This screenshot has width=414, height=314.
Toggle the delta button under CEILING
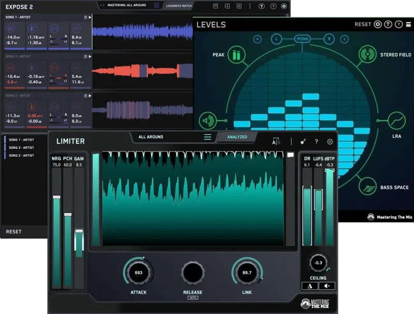310,286
